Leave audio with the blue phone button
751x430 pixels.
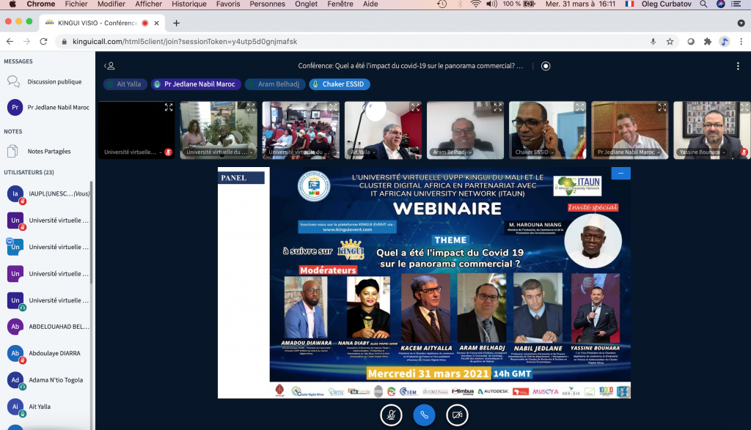[x=424, y=415]
